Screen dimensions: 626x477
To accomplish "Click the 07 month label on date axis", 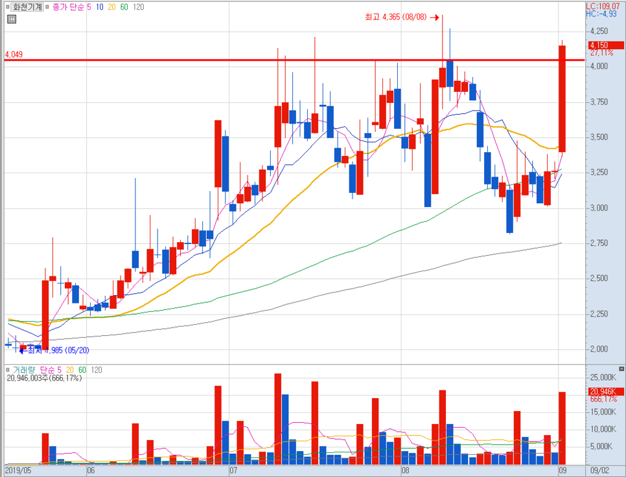I will pyautogui.click(x=233, y=471).
